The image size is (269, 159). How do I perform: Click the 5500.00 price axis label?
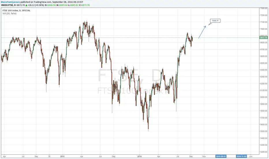pyautogui.click(x=264, y=131)
